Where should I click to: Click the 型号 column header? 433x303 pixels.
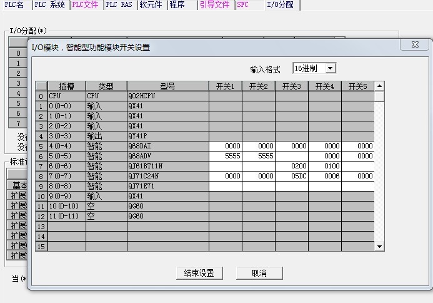[167, 86]
